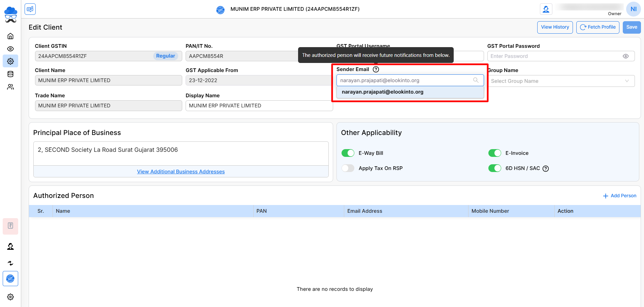
Task: Show GST Portal Password with eye icon
Action: pos(625,56)
